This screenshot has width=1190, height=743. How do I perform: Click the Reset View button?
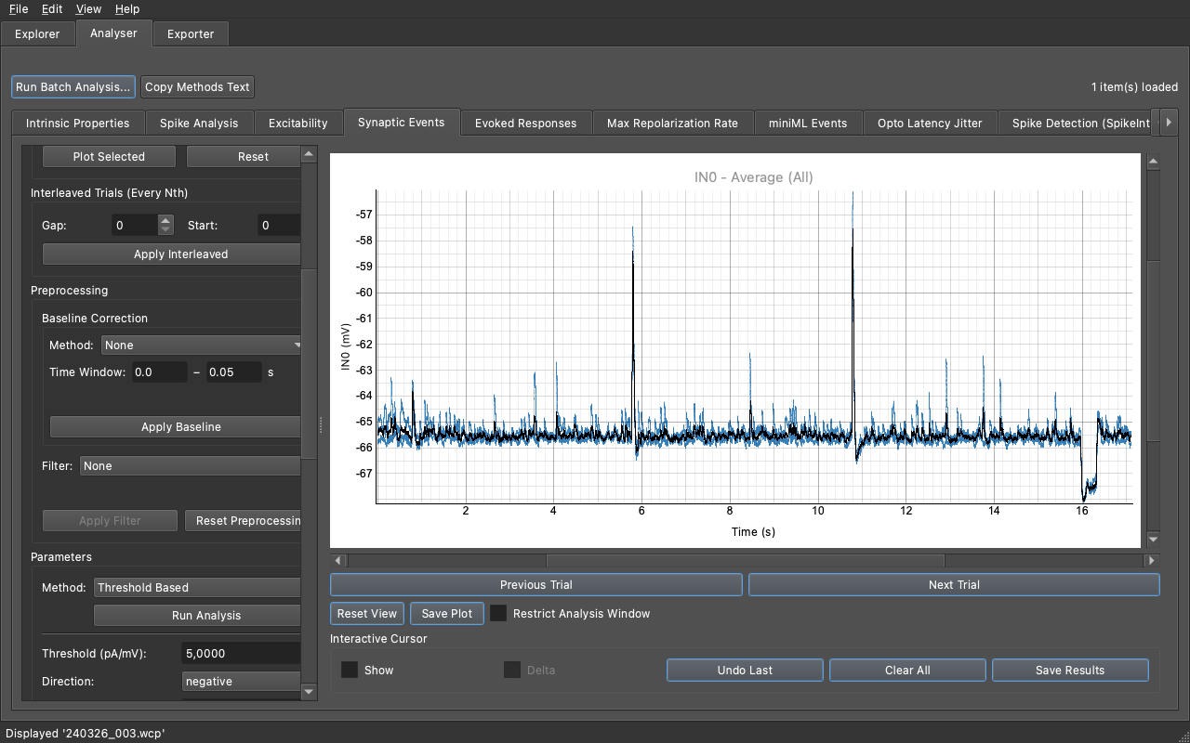coord(367,614)
